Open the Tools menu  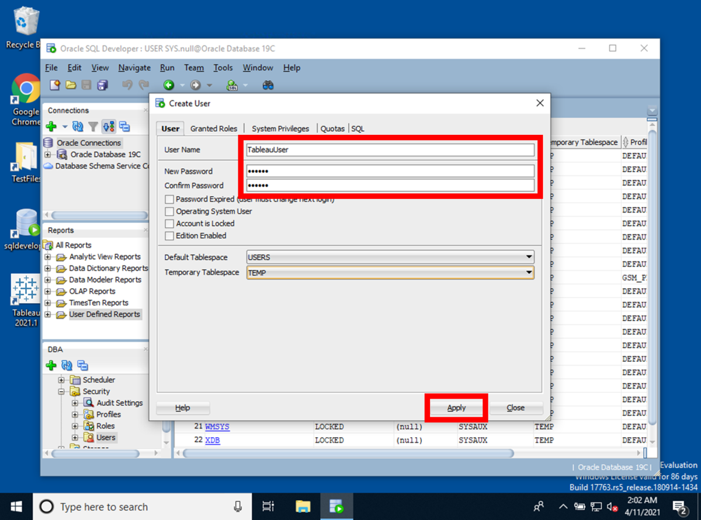[x=223, y=68]
